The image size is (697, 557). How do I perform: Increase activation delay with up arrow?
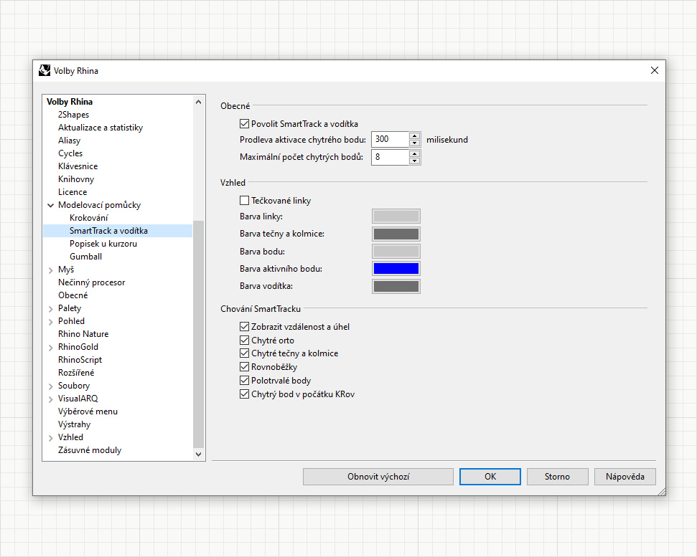(414, 135)
